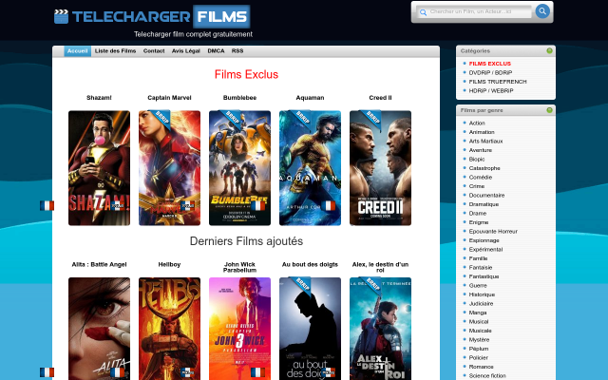Select HDRIP / WEBRIP category
Viewport: 608px width, 380px height.
coord(491,91)
